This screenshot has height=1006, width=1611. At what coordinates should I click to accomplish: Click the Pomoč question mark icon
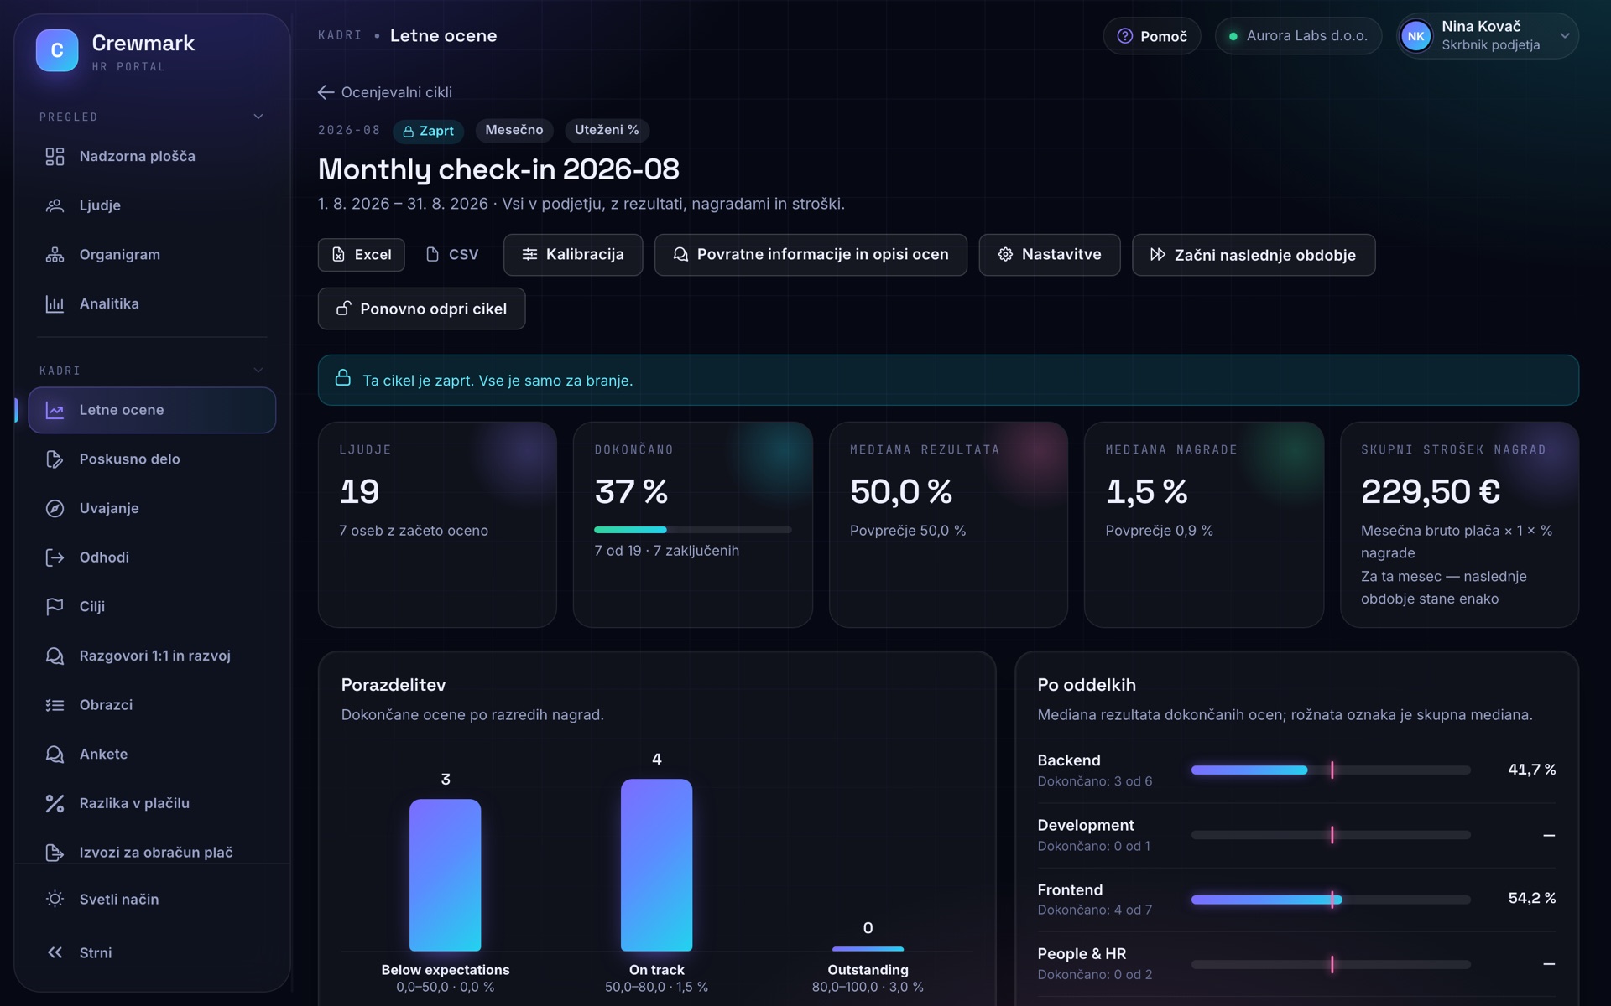coord(1125,36)
